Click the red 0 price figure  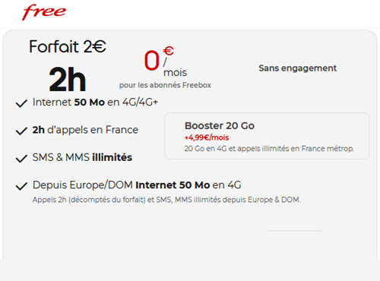pyautogui.click(x=152, y=60)
